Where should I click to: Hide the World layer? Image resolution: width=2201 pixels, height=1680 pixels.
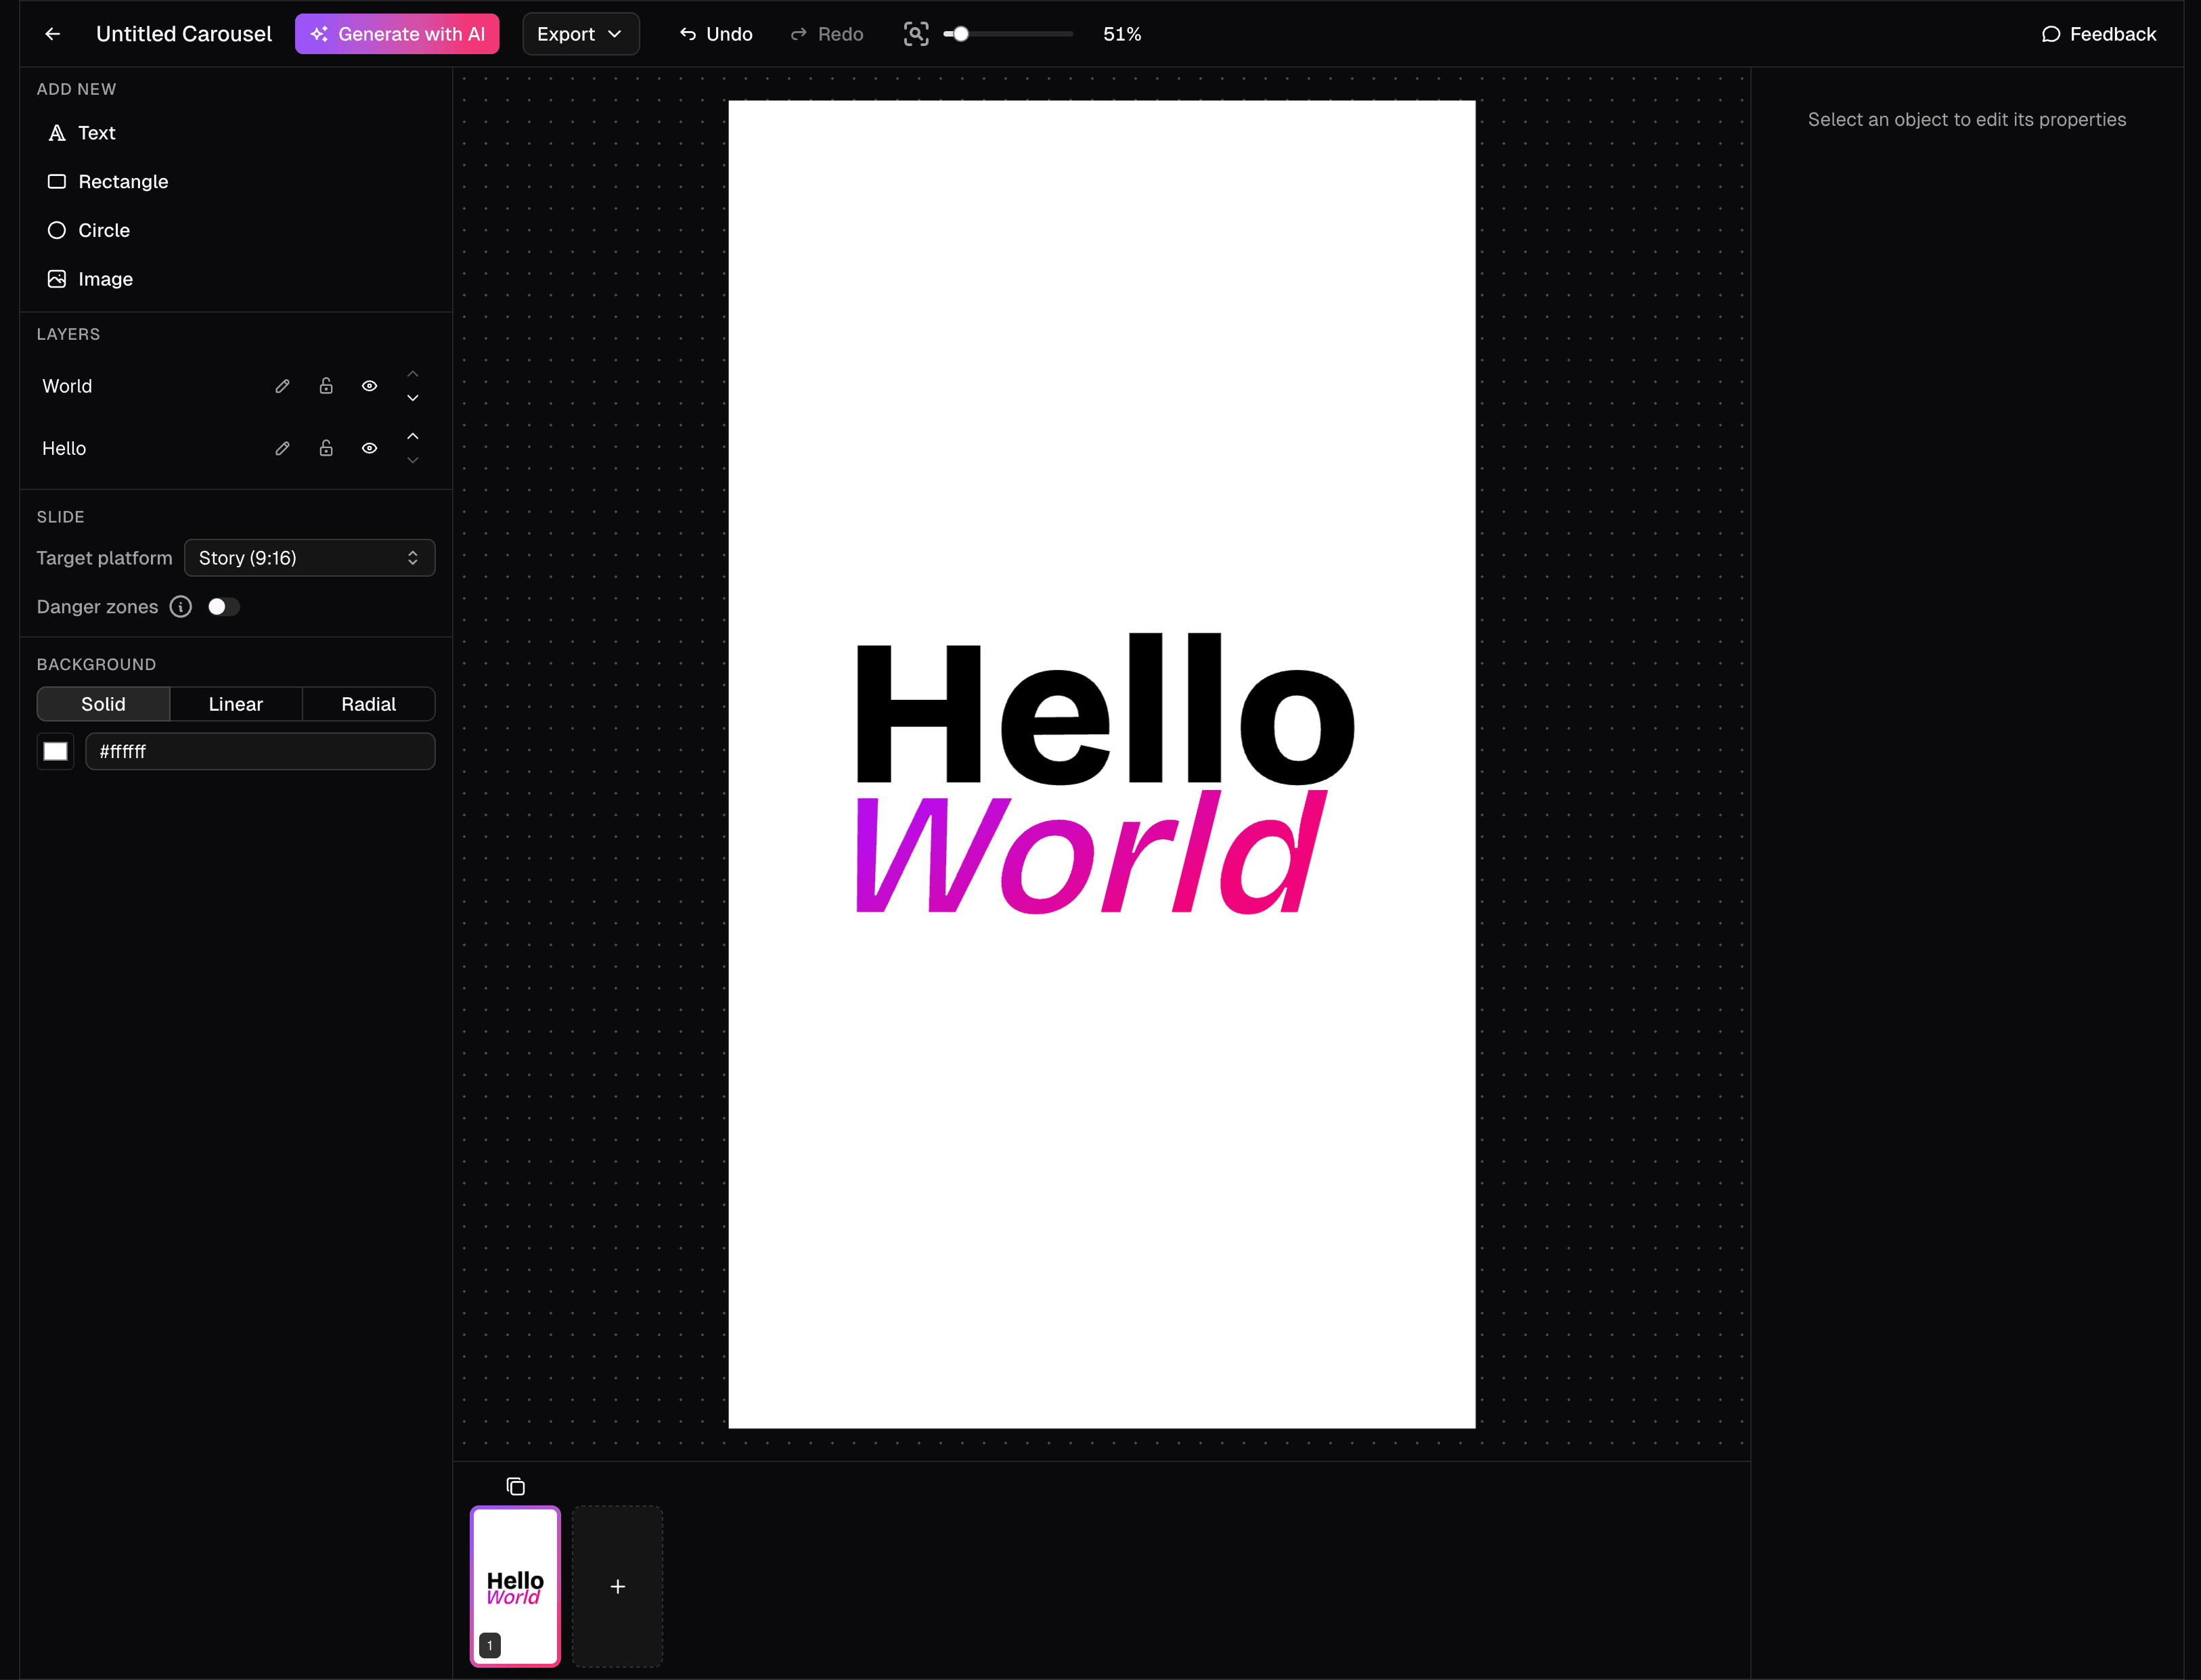pyautogui.click(x=369, y=385)
